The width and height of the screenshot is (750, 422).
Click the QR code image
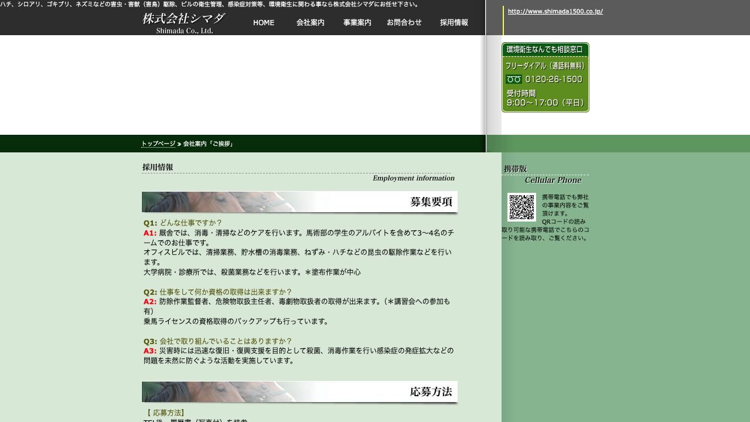pos(521,207)
